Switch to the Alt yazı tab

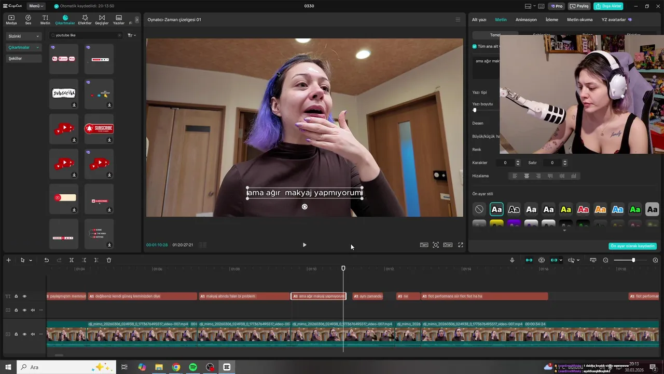click(479, 20)
